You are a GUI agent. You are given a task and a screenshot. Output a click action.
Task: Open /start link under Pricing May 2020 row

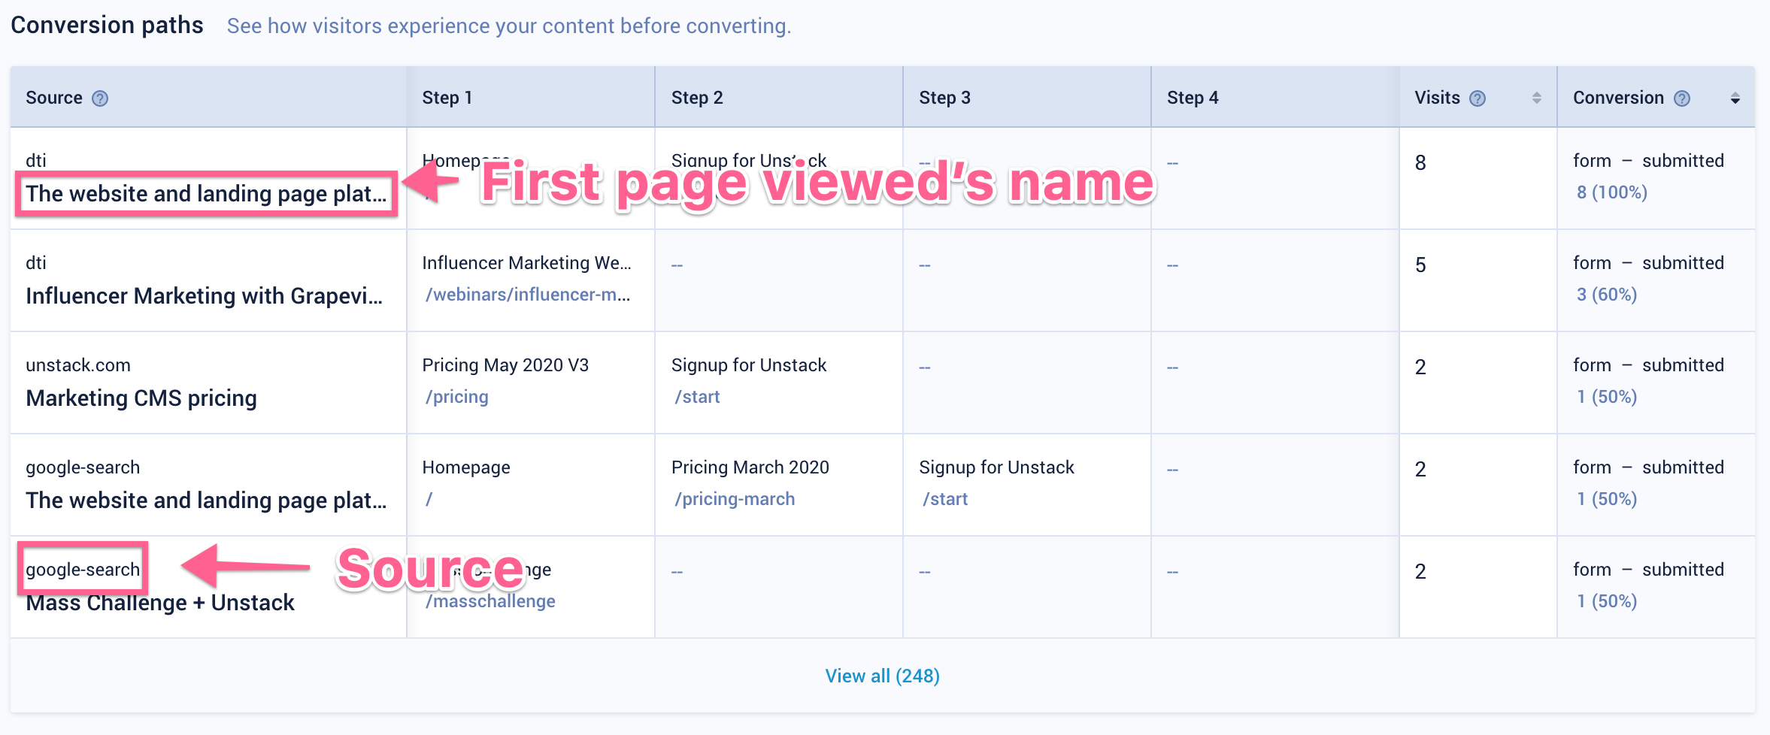click(697, 397)
